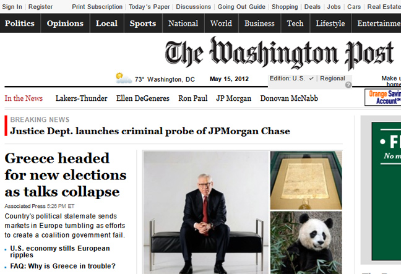
Task: Click The Washington Post logo
Action: (279, 53)
